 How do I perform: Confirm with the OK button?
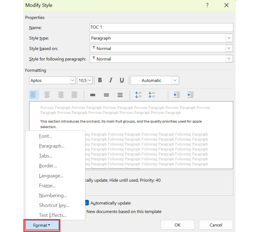tap(178, 225)
